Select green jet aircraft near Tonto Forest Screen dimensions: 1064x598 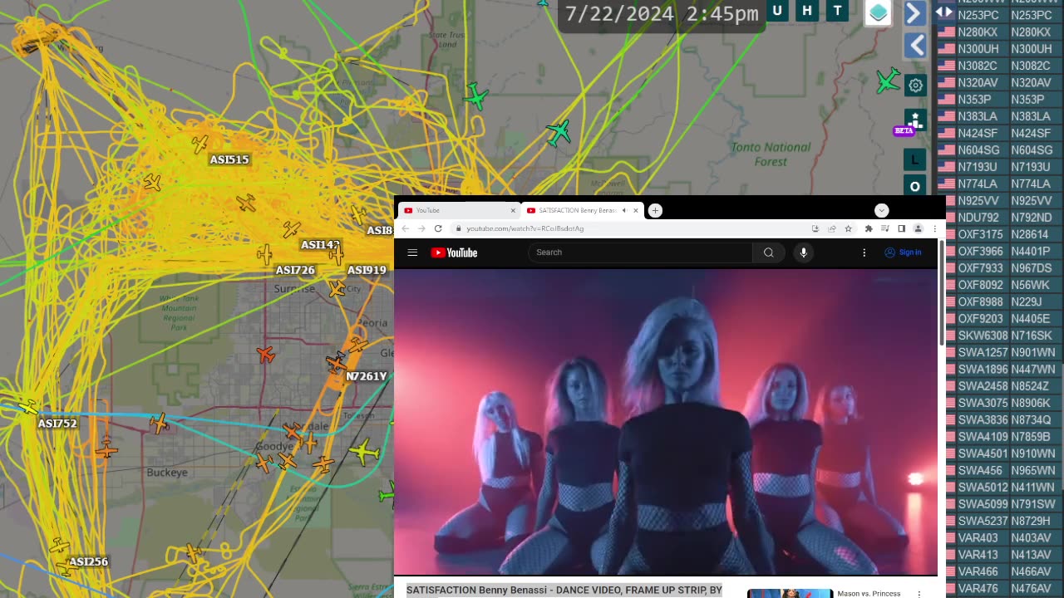click(887, 81)
